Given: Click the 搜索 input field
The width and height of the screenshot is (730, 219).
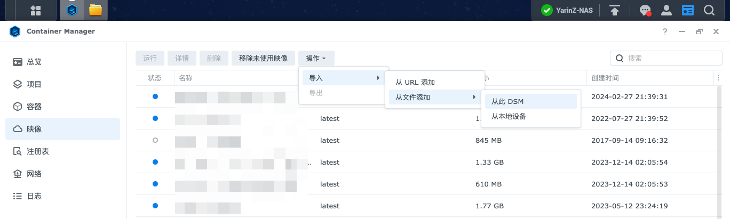Looking at the screenshot, I should pyautogui.click(x=667, y=58).
